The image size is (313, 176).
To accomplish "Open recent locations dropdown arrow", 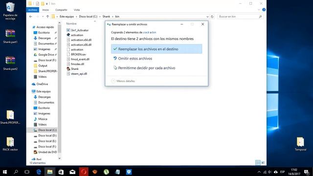I will [43, 17].
